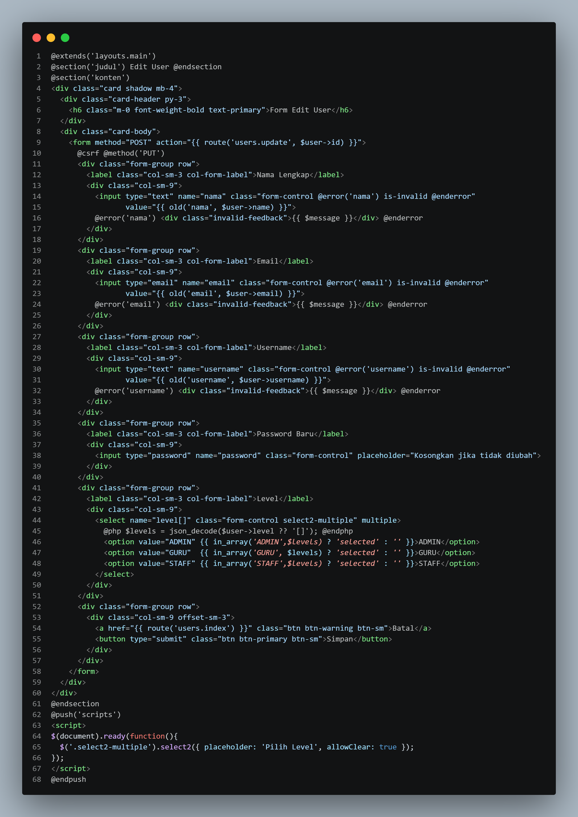578x817 pixels.
Task: Click the "@section('konten')" line
Action: 90,78
